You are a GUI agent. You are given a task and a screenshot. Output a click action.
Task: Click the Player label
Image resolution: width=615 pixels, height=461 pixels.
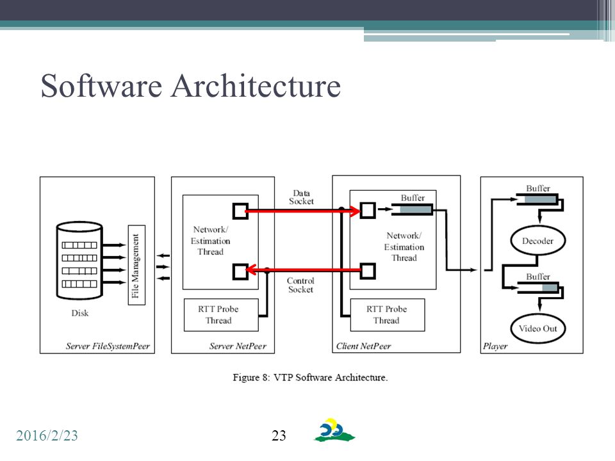click(495, 346)
